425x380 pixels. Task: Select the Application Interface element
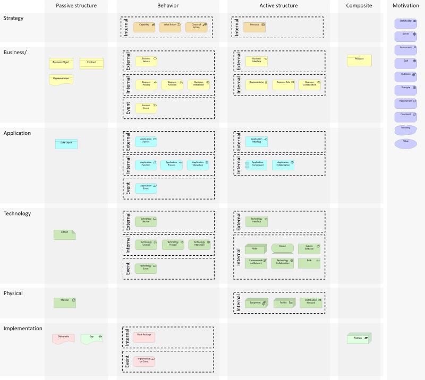pyautogui.click(x=257, y=142)
